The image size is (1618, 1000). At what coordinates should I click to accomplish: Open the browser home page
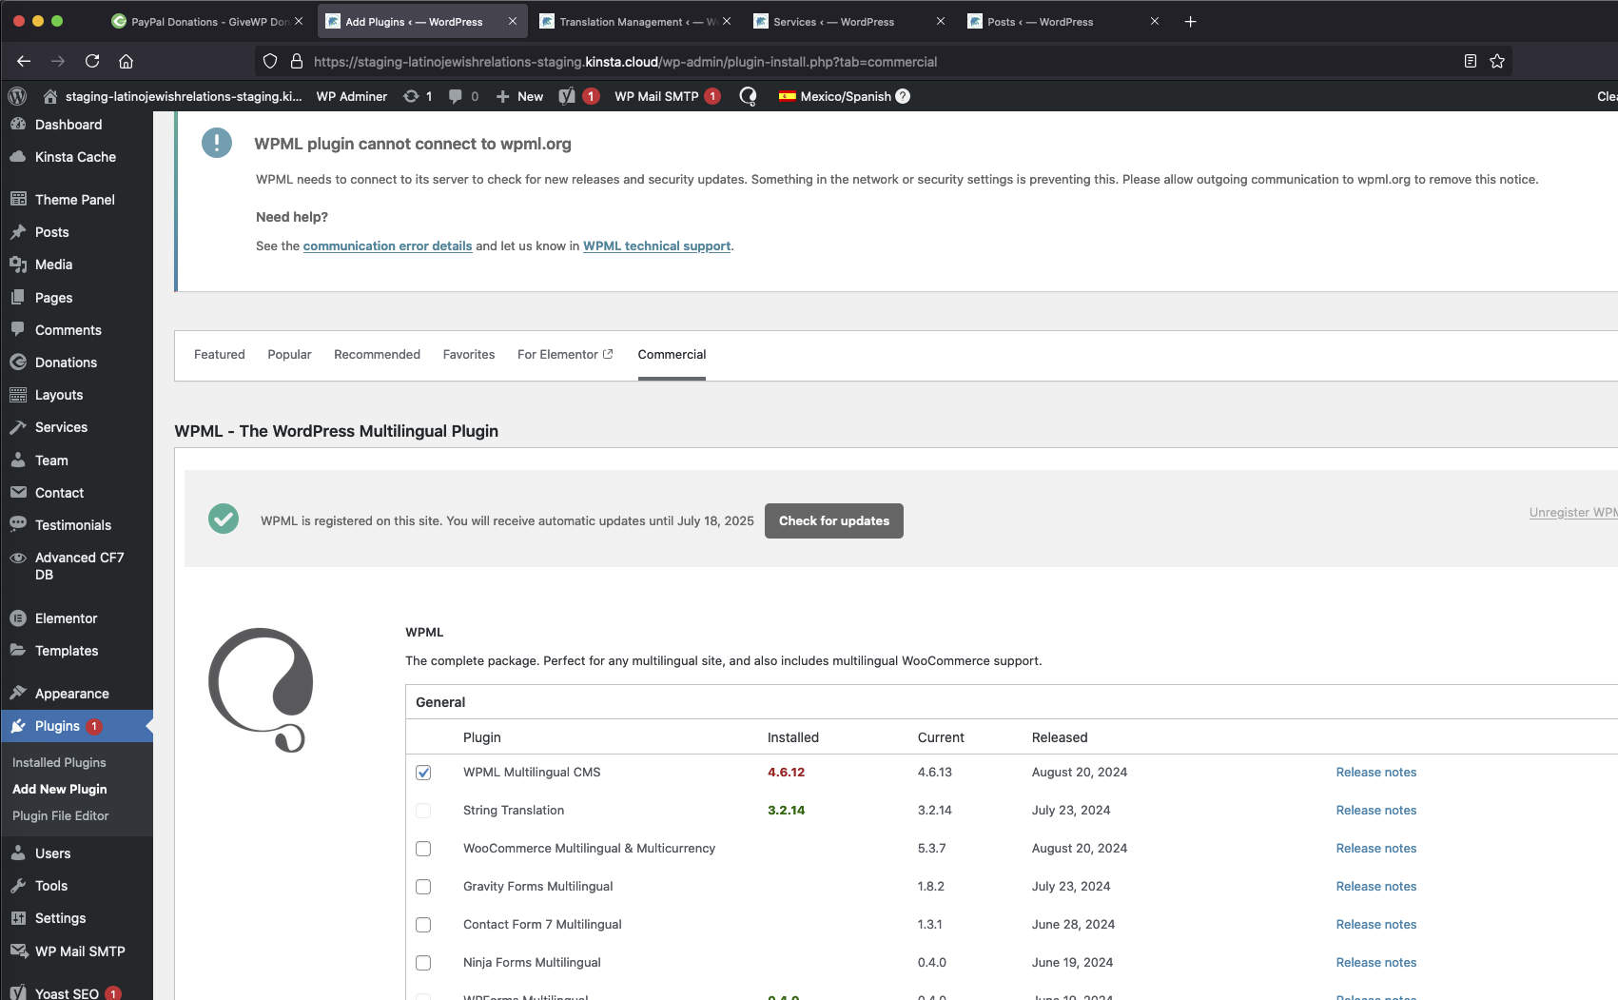pos(126,61)
